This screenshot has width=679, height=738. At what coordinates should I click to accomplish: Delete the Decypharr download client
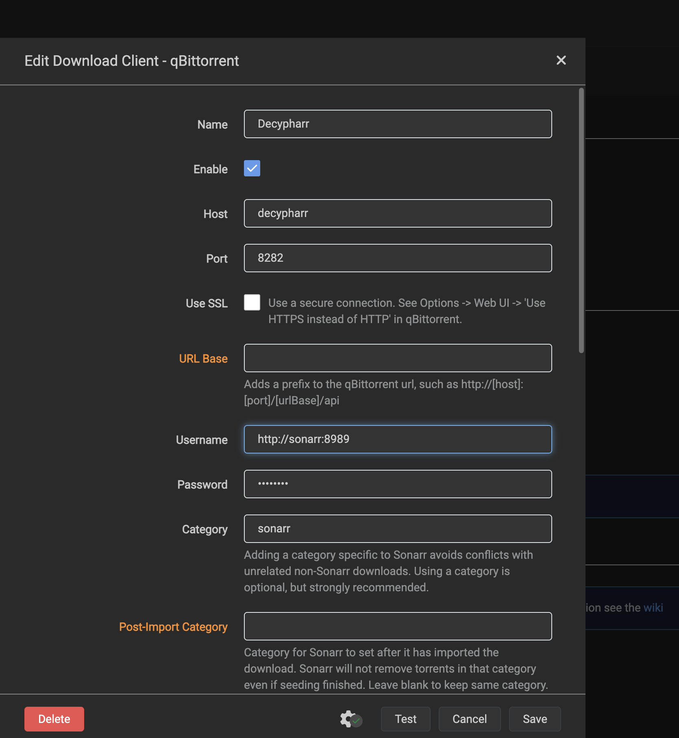coord(54,719)
